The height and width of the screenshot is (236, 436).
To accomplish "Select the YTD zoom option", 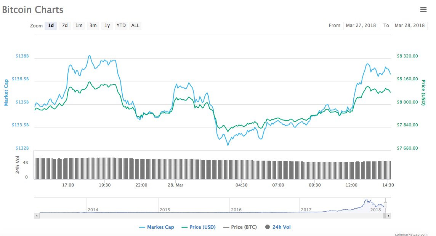I will [x=121, y=26].
